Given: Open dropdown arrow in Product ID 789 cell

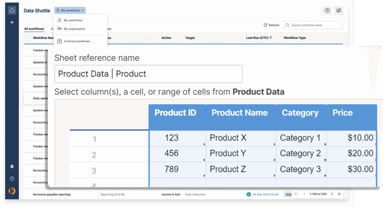Looking at the screenshot, I should pos(204,176).
